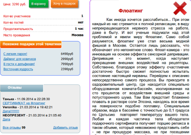
Task: Click Добавить отзыв to add a review
Action: point(65,128)
